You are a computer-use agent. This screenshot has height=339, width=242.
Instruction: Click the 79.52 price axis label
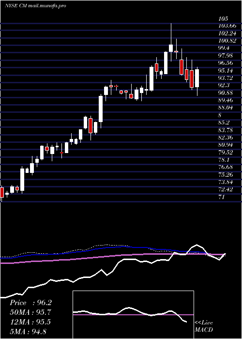point(226,152)
